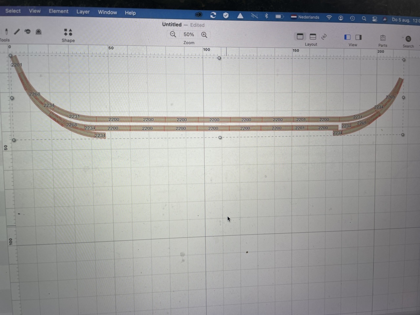Open the Parts list clipboard icon
The image size is (420, 315).
coord(383,38)
